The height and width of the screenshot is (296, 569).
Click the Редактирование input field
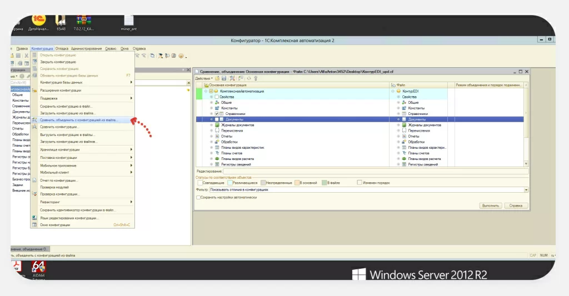[x=367, y=172]
